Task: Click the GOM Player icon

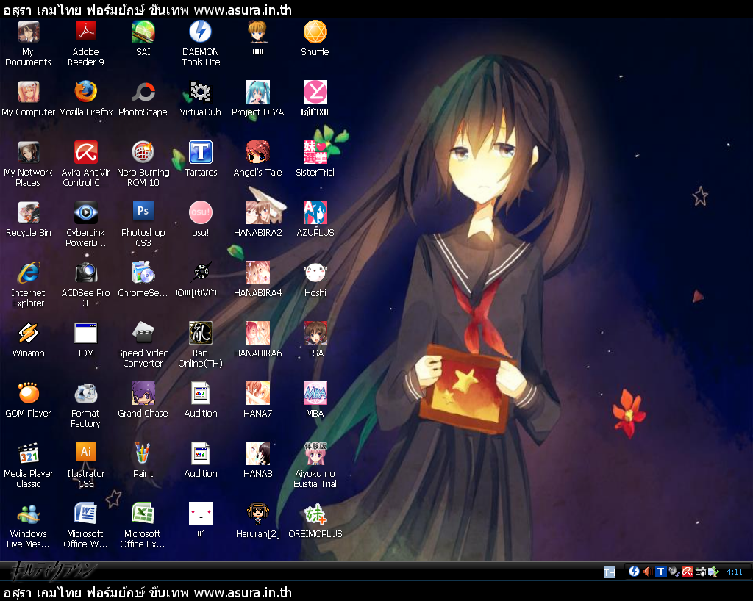Action: pos(29,400)
